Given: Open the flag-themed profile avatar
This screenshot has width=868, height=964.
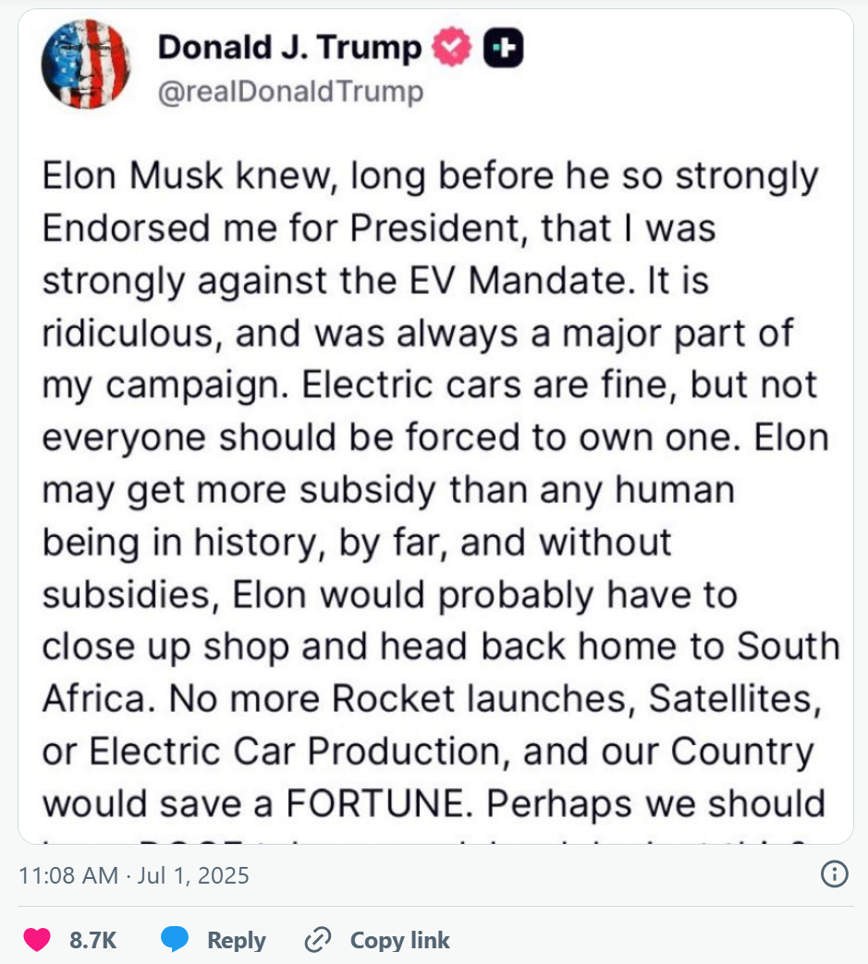Looking at the screenshot, I should point(86,64).
